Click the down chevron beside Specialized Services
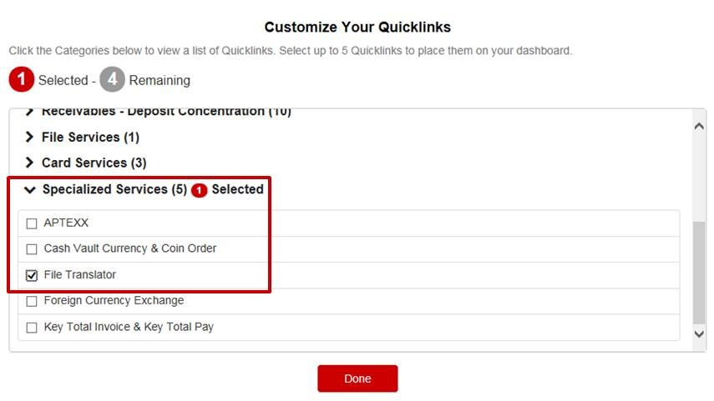Viewport: 714px width, 401px height. coord(30,190)
